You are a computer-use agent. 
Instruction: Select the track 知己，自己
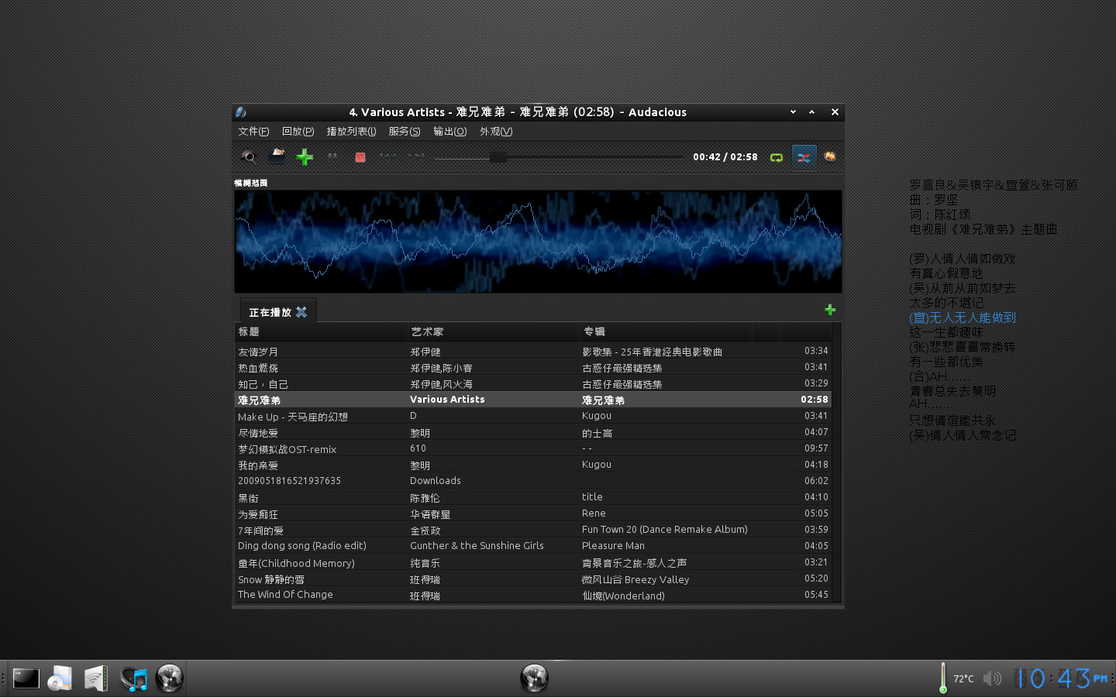[x=533, y=384]
